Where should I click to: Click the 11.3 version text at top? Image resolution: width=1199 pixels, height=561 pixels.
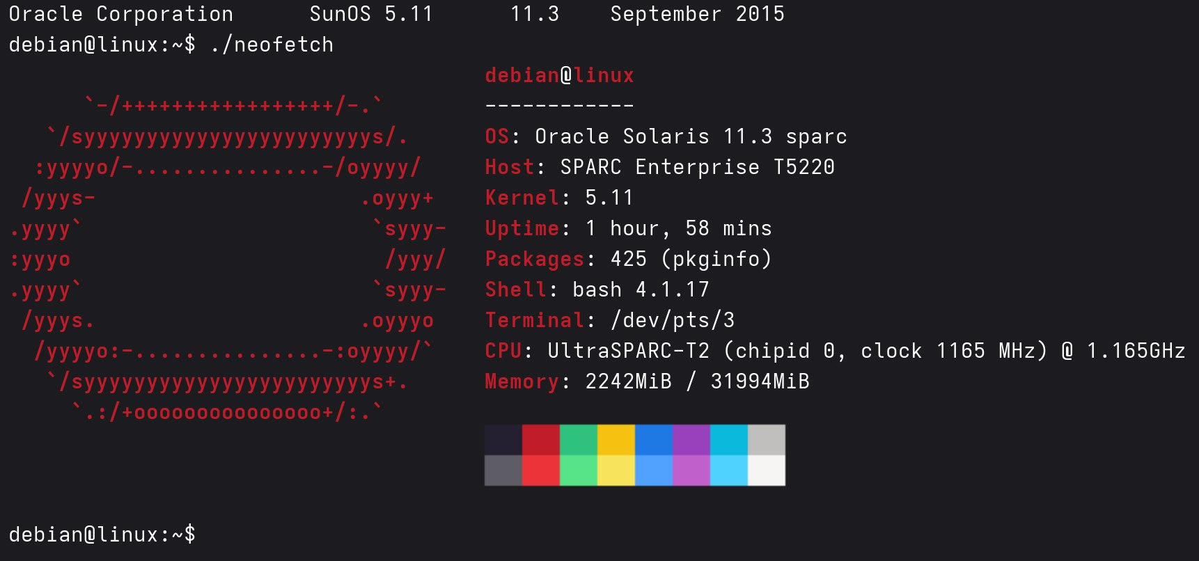click(535, 14)
